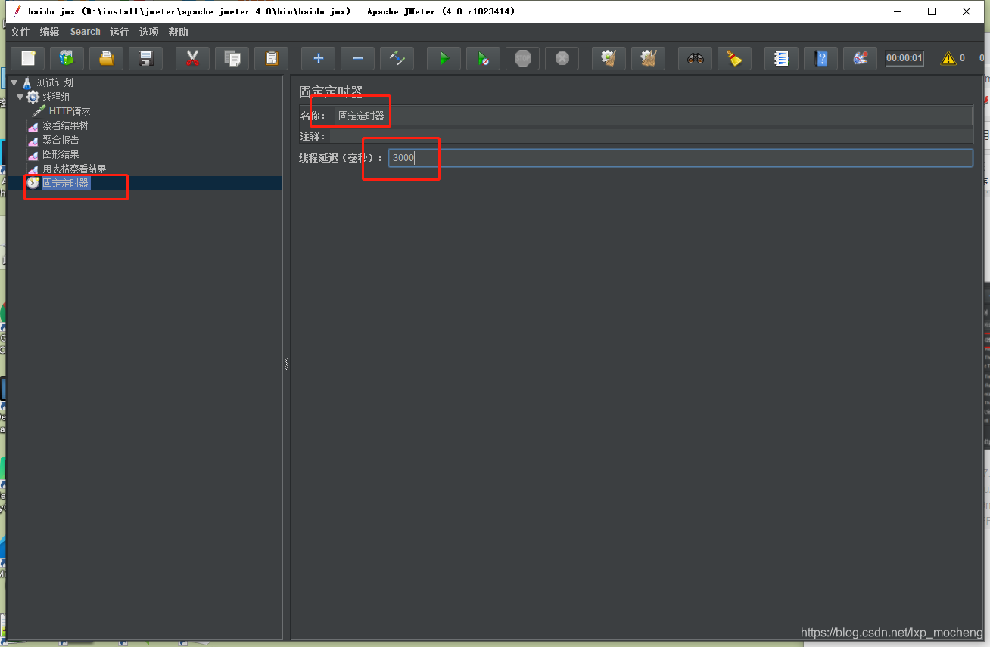The width and height of the screenshot is (990, 647).
Task: Click the New test plan toolbar icon
Action: tap(28, 58)
